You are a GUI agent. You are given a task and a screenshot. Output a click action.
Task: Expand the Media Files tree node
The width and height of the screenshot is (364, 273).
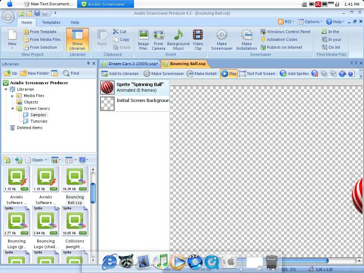pyautogui.click(x=12, y=96)
